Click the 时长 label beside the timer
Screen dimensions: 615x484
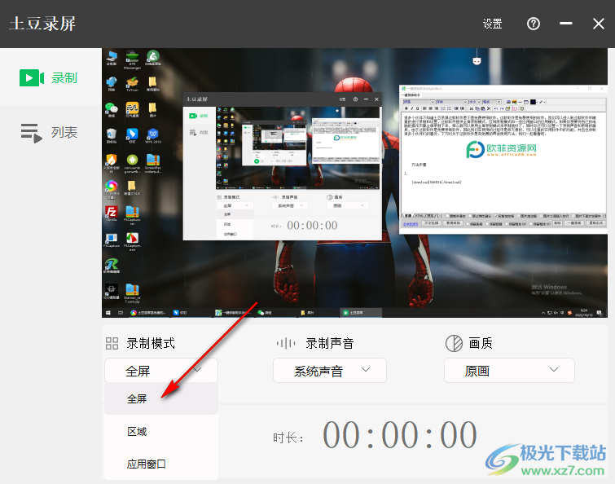pyautogui.click(x=288, y=438)
